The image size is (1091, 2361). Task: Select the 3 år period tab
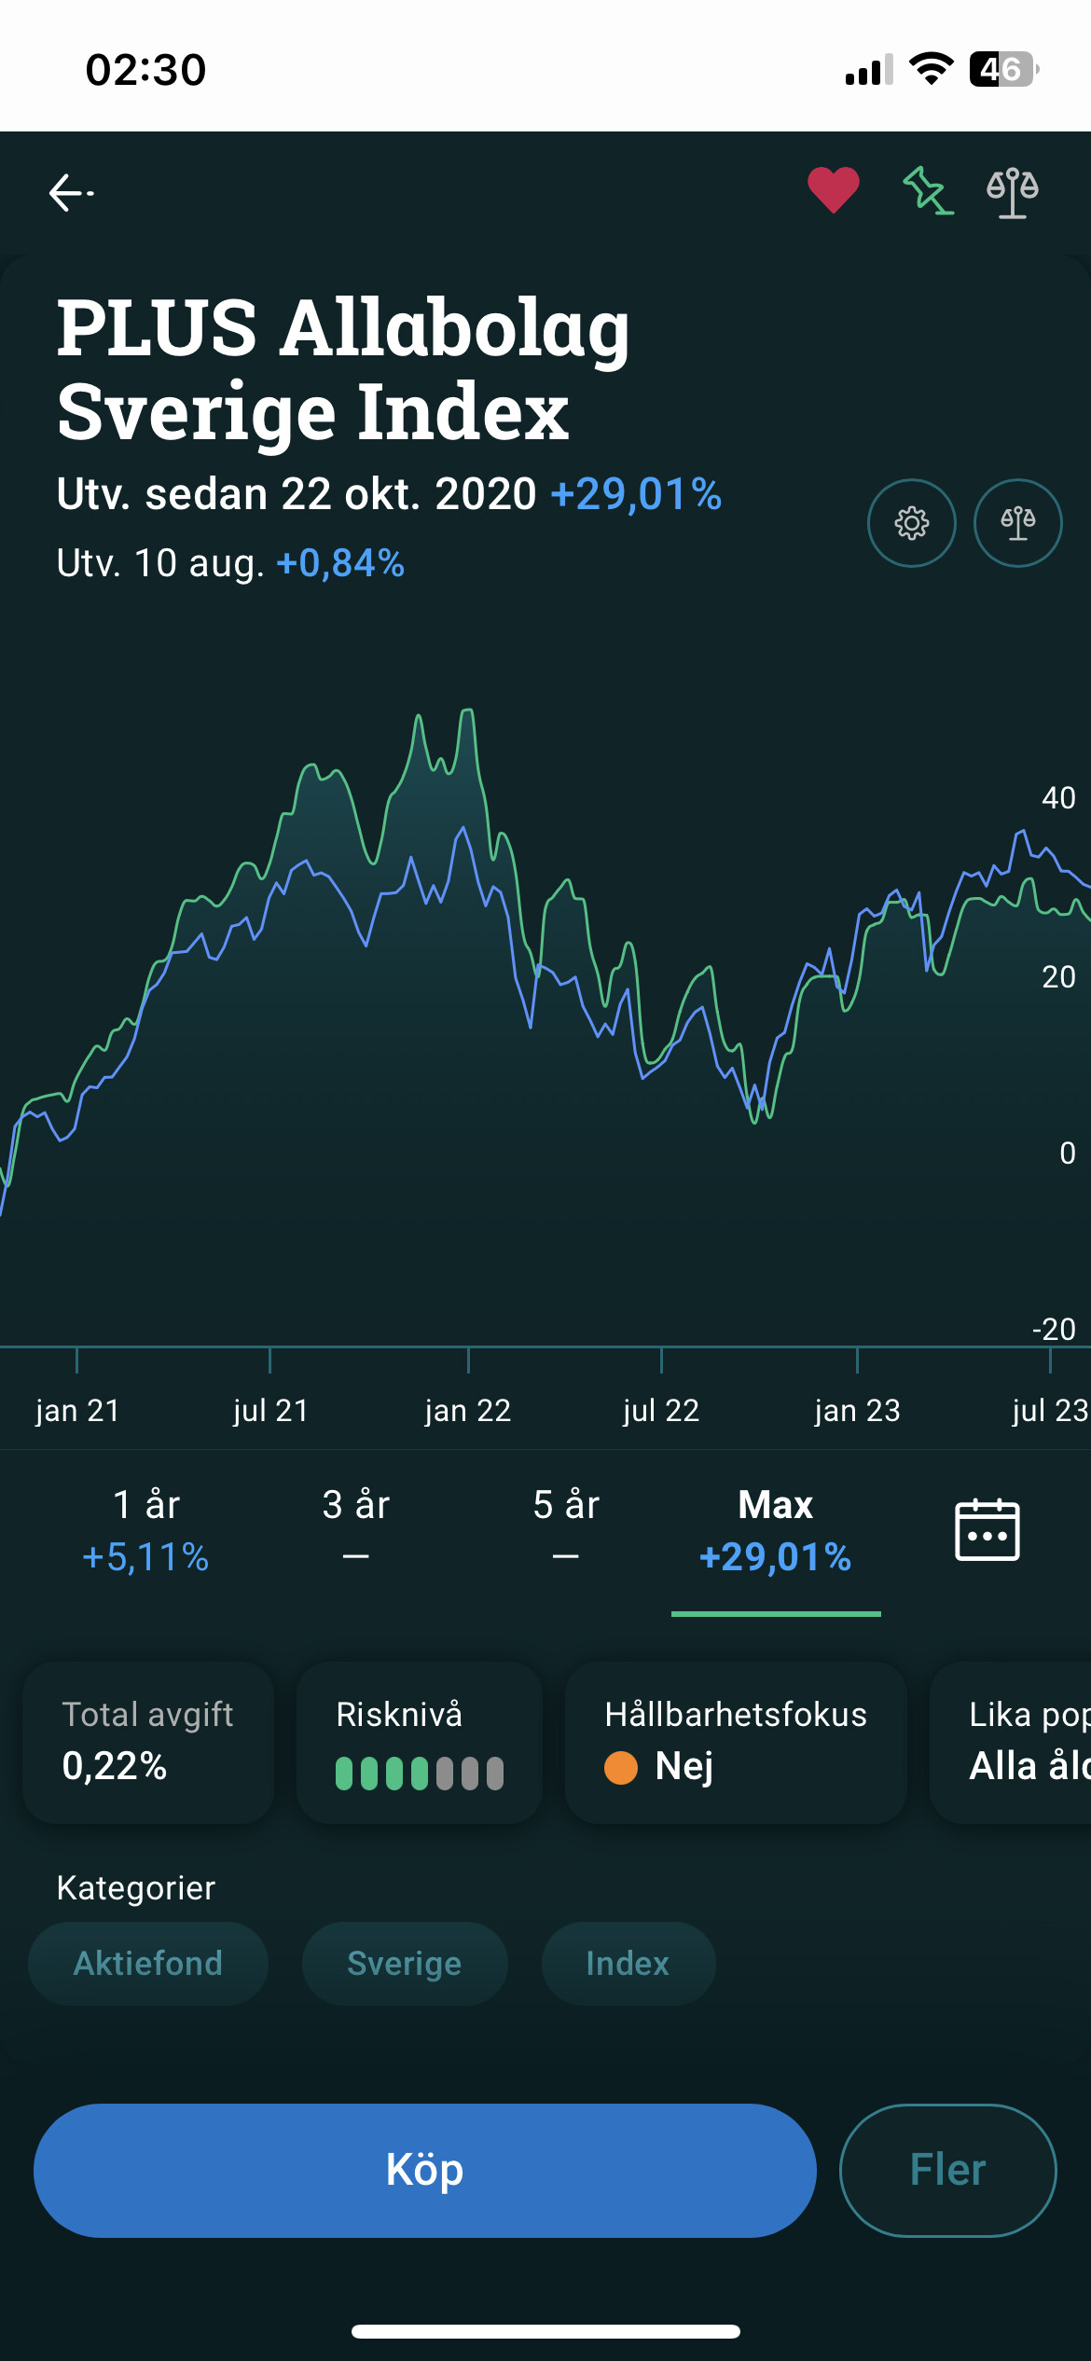pos(355,1530)
